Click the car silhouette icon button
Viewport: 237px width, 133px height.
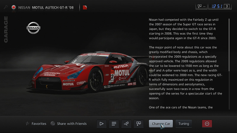(126, 124)
